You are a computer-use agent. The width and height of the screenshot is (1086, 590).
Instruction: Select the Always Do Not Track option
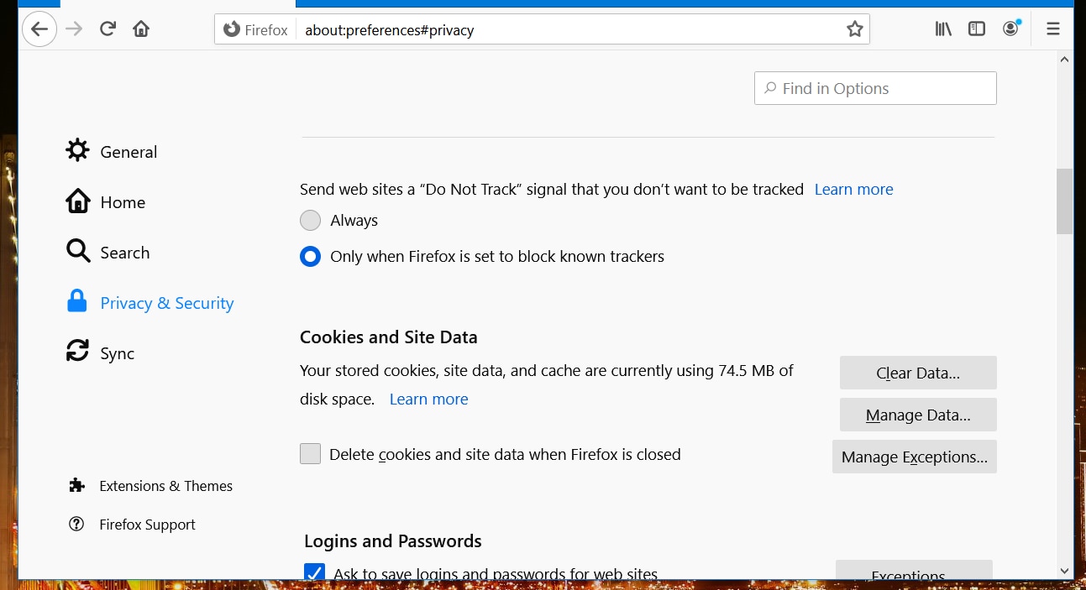pyautogui.click(x=311, y=221)
